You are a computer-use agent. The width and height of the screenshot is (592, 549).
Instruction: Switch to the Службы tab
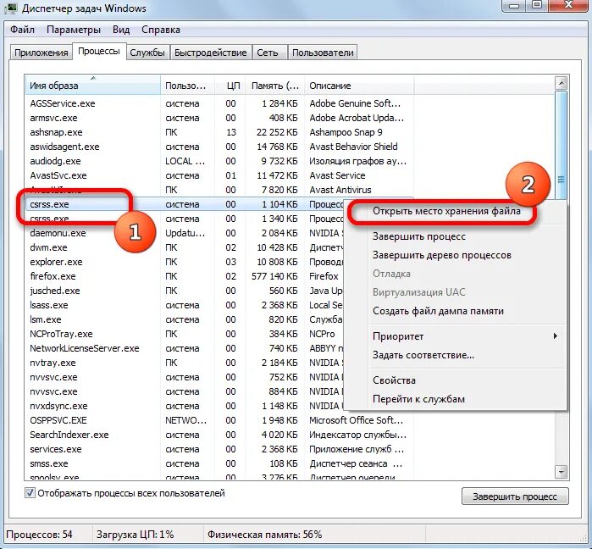147,53
